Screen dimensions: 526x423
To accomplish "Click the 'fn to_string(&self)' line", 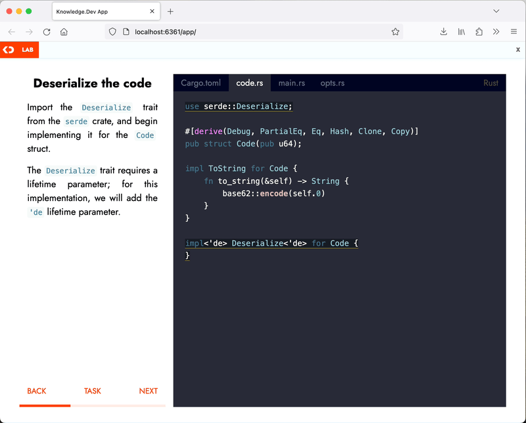I will click(276, 181).
